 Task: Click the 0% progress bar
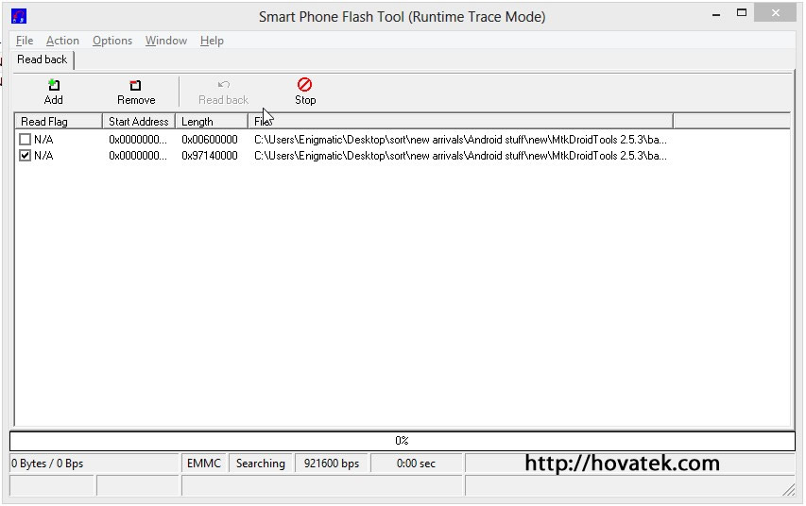point(402,441)
